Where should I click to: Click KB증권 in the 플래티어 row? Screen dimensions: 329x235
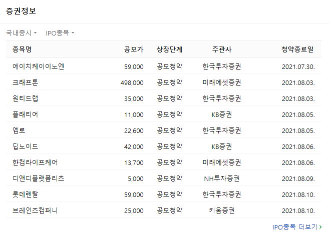[221, 114]
